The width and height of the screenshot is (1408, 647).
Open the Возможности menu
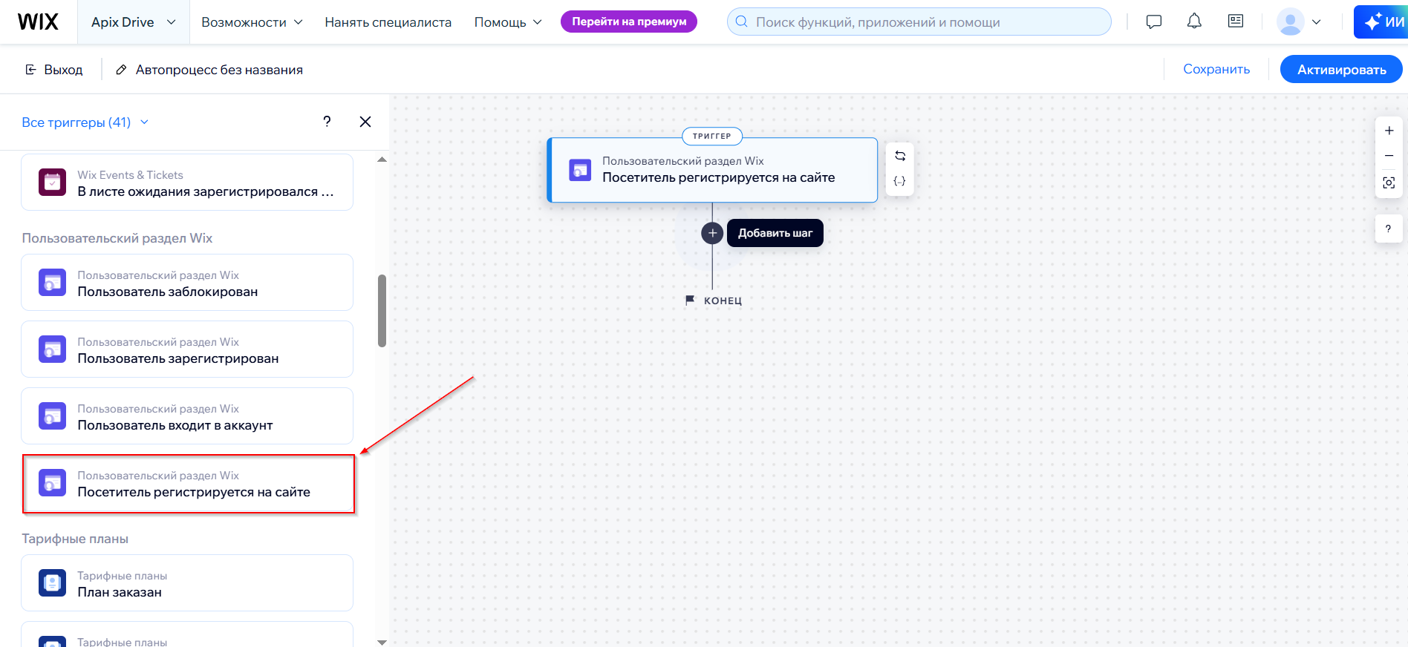pos(252,22)
